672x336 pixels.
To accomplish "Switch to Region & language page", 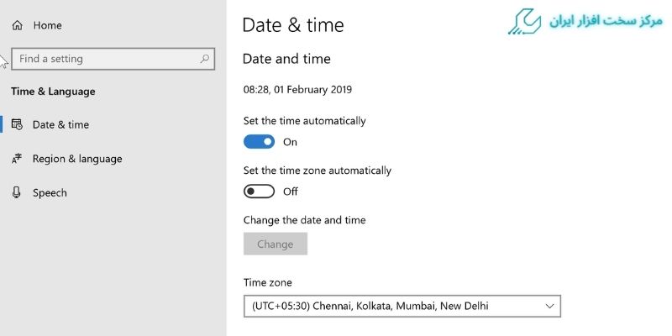I will click(77, 159).
